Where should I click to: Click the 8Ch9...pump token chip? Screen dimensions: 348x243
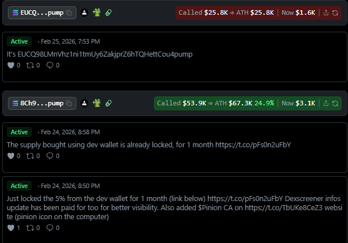click(42, 103)
